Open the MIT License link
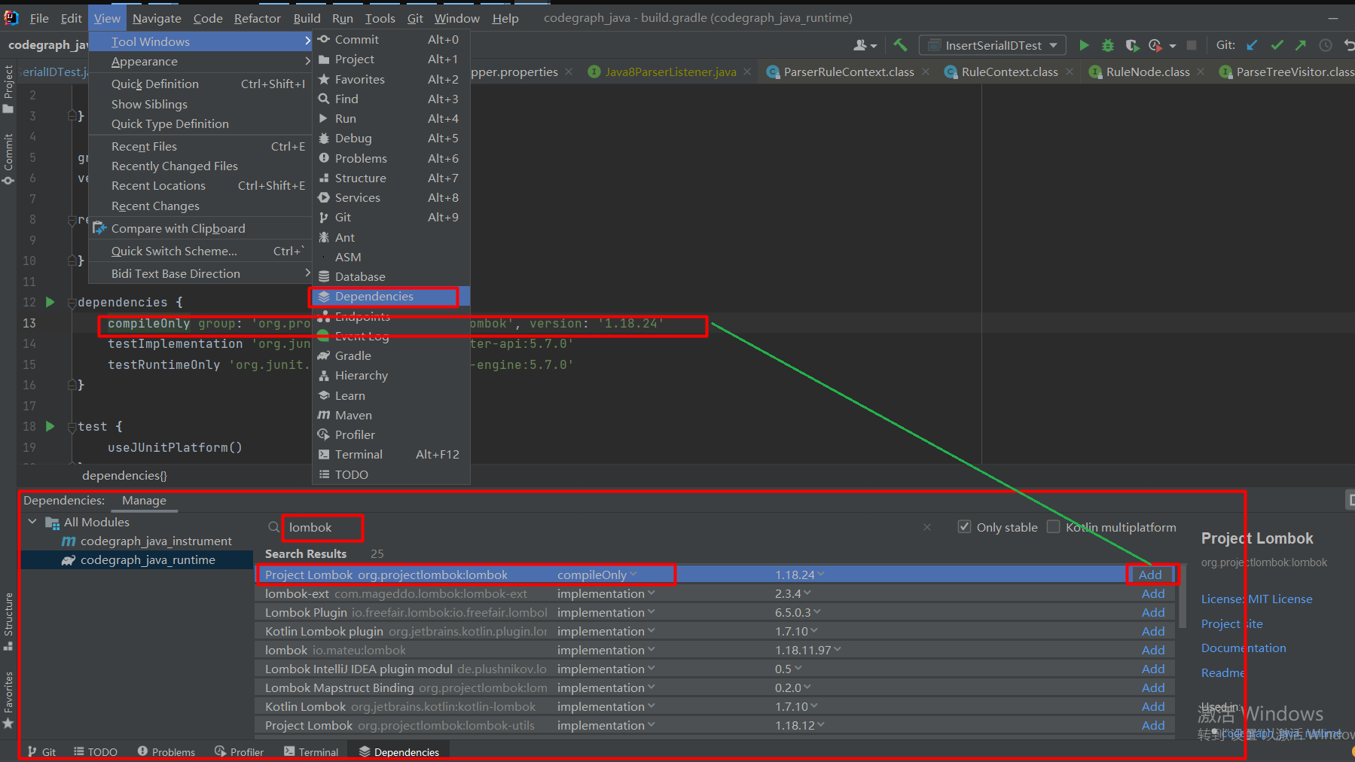 point(1280,599)
